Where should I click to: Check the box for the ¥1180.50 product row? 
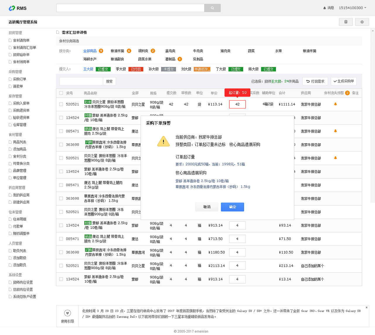61,252
